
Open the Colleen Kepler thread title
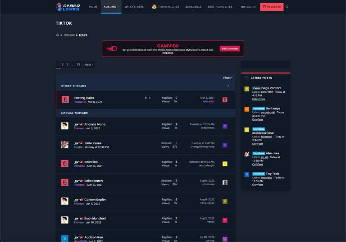tap(95, 200)
